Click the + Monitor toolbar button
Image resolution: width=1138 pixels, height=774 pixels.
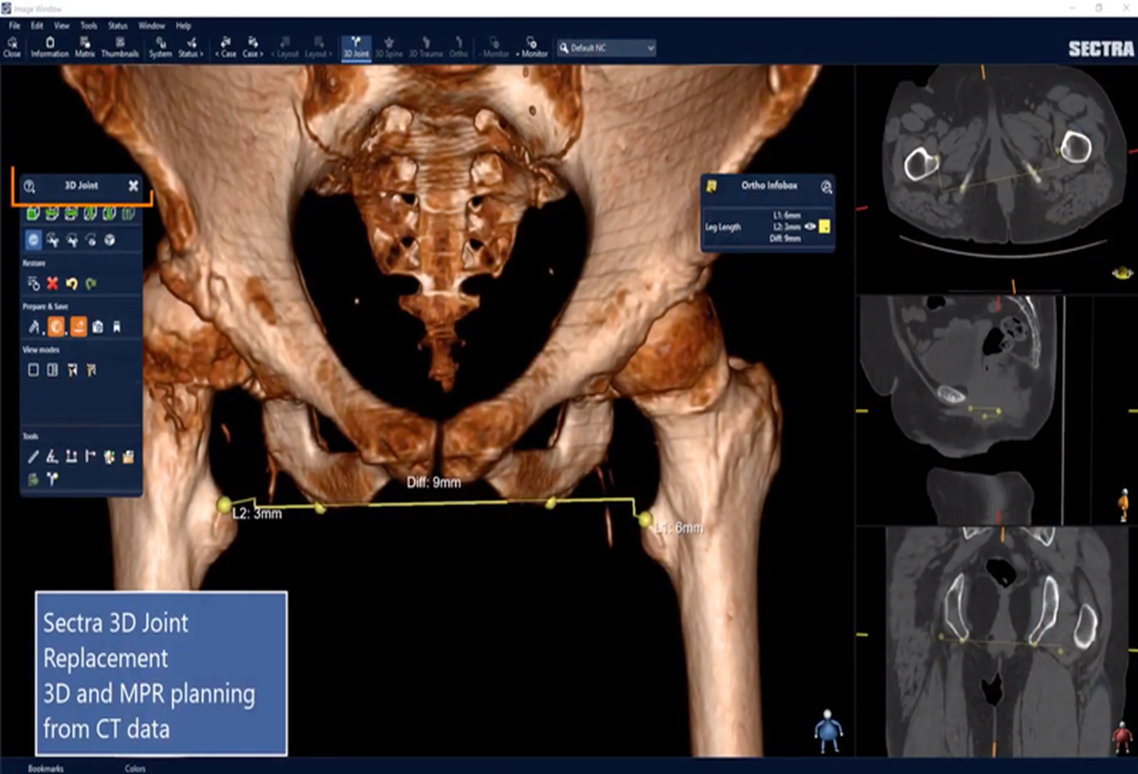[532, 47]
